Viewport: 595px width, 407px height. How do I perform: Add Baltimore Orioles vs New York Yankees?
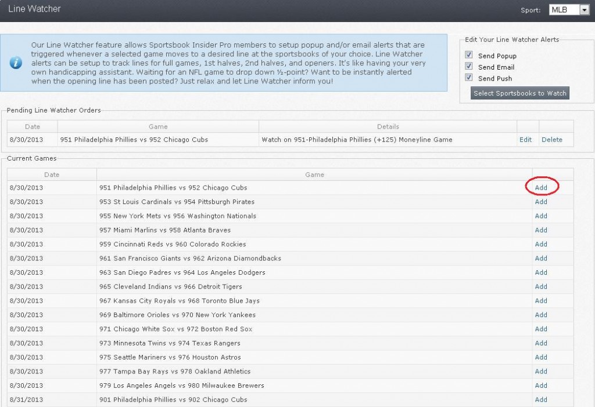(541, 315)
